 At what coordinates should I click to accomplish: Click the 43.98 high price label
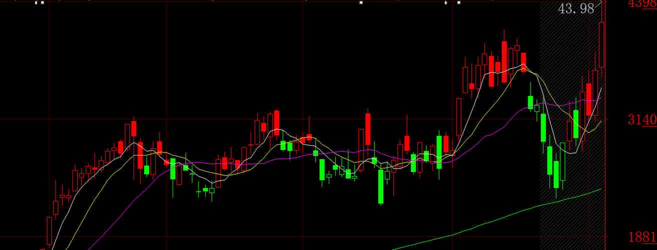[x=576, y=8]
